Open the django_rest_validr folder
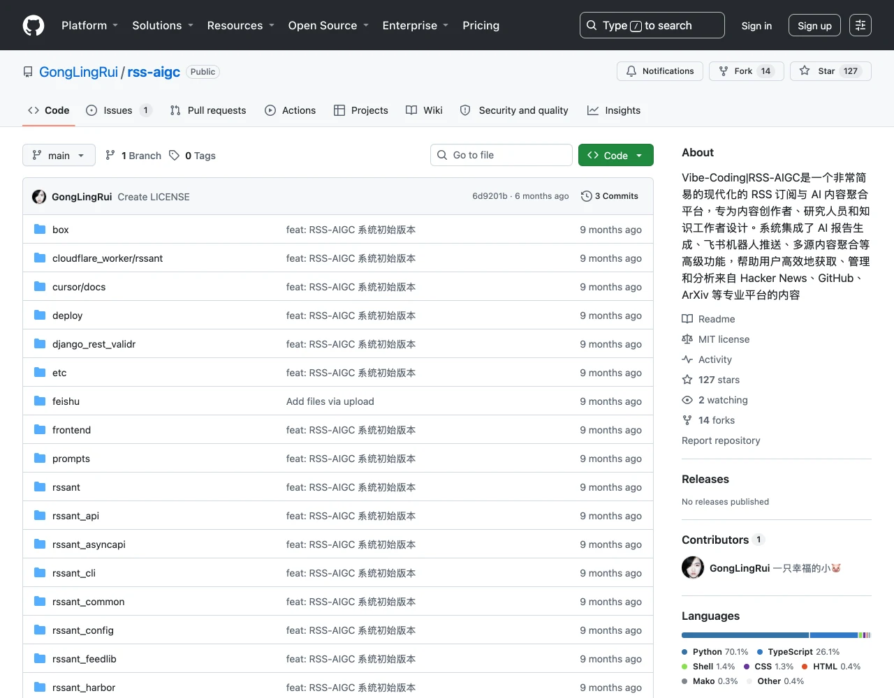Screen dimensions: 894x698 tap(94, 344)
